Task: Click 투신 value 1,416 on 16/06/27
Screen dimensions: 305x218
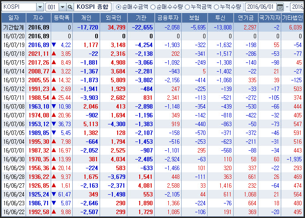Action: [225, 185]
